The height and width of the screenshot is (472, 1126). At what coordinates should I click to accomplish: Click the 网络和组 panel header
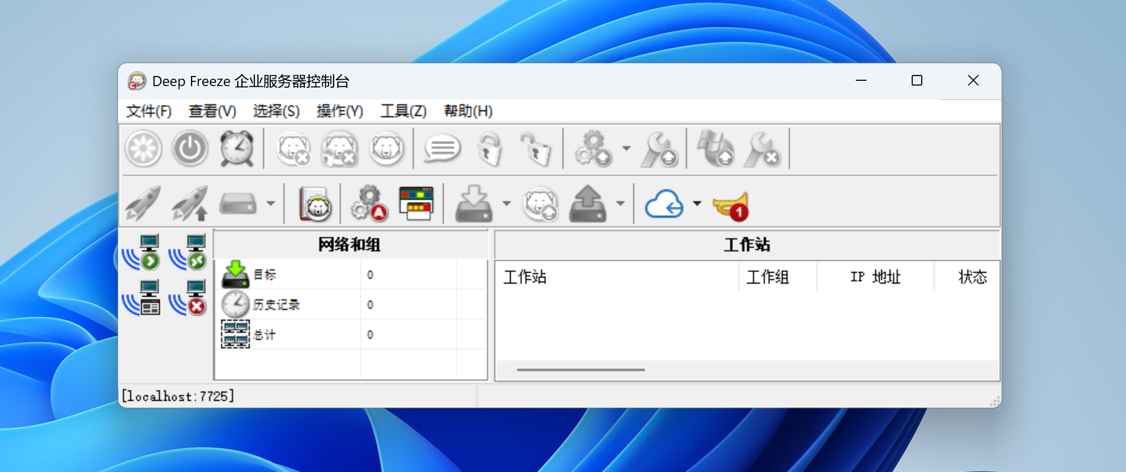[350, 245]
